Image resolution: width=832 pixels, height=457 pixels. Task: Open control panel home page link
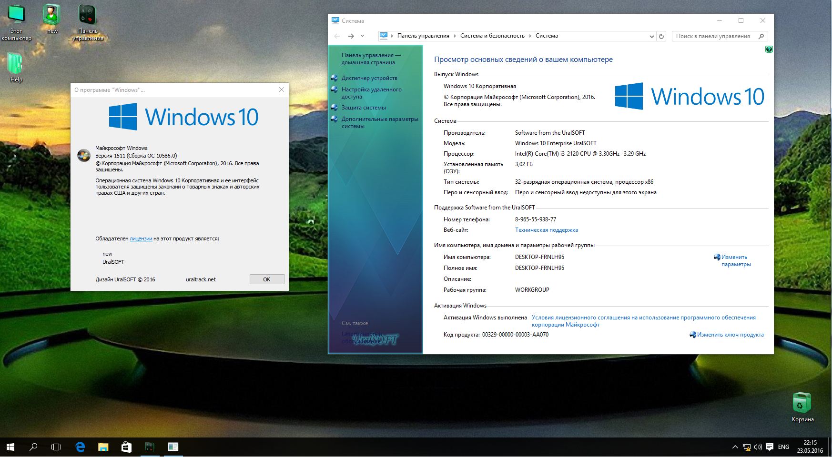coord(371,59)
